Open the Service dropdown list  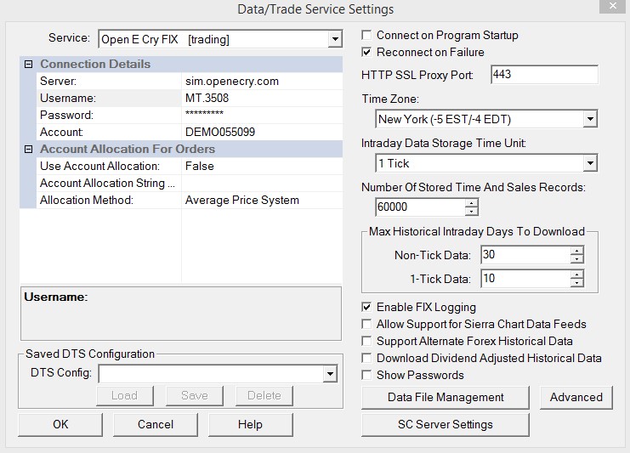pos(334,39)
